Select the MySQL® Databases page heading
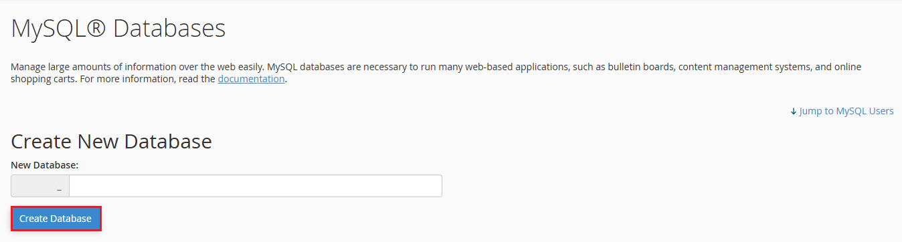 click(118, 29)
